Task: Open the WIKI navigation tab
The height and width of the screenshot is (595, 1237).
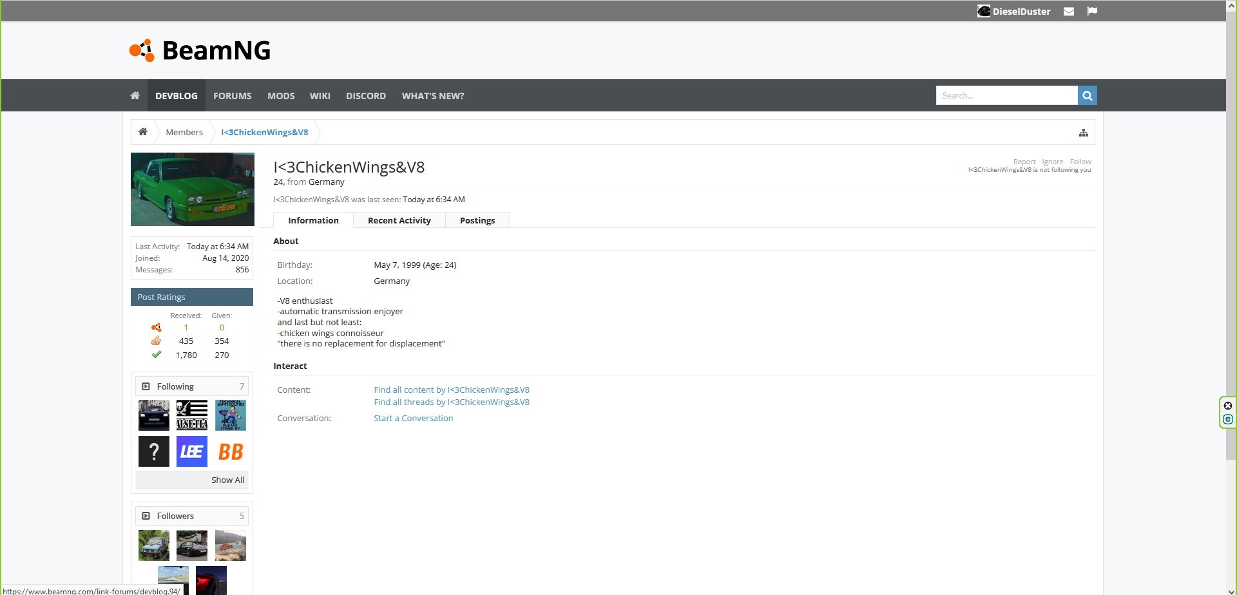Action: (320, 95)
